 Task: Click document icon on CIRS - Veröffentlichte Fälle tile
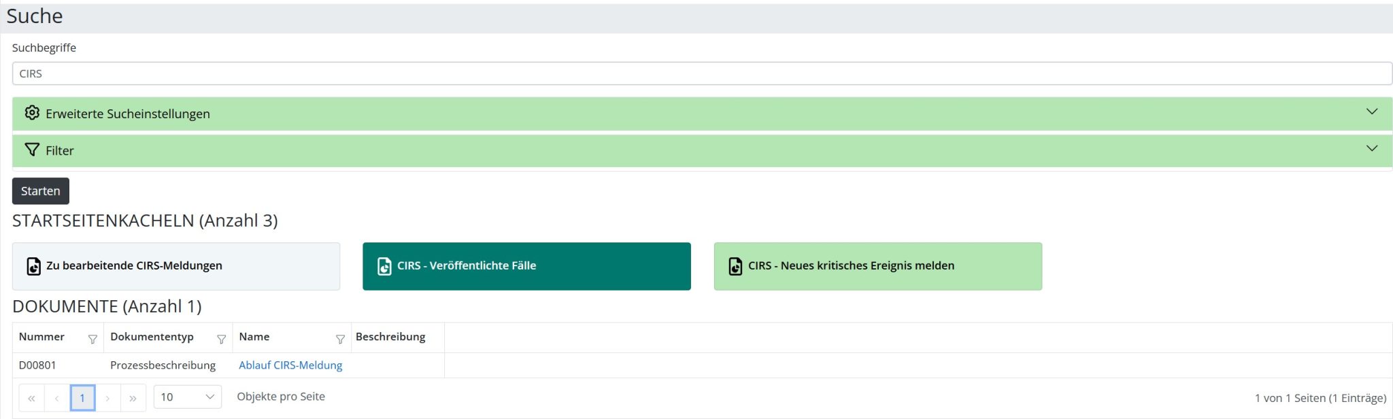pos(384,266)
